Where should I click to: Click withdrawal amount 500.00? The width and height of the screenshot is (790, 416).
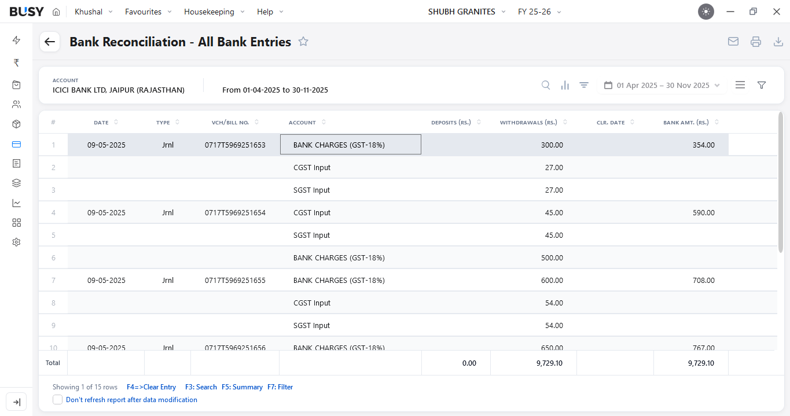(552, 258)
